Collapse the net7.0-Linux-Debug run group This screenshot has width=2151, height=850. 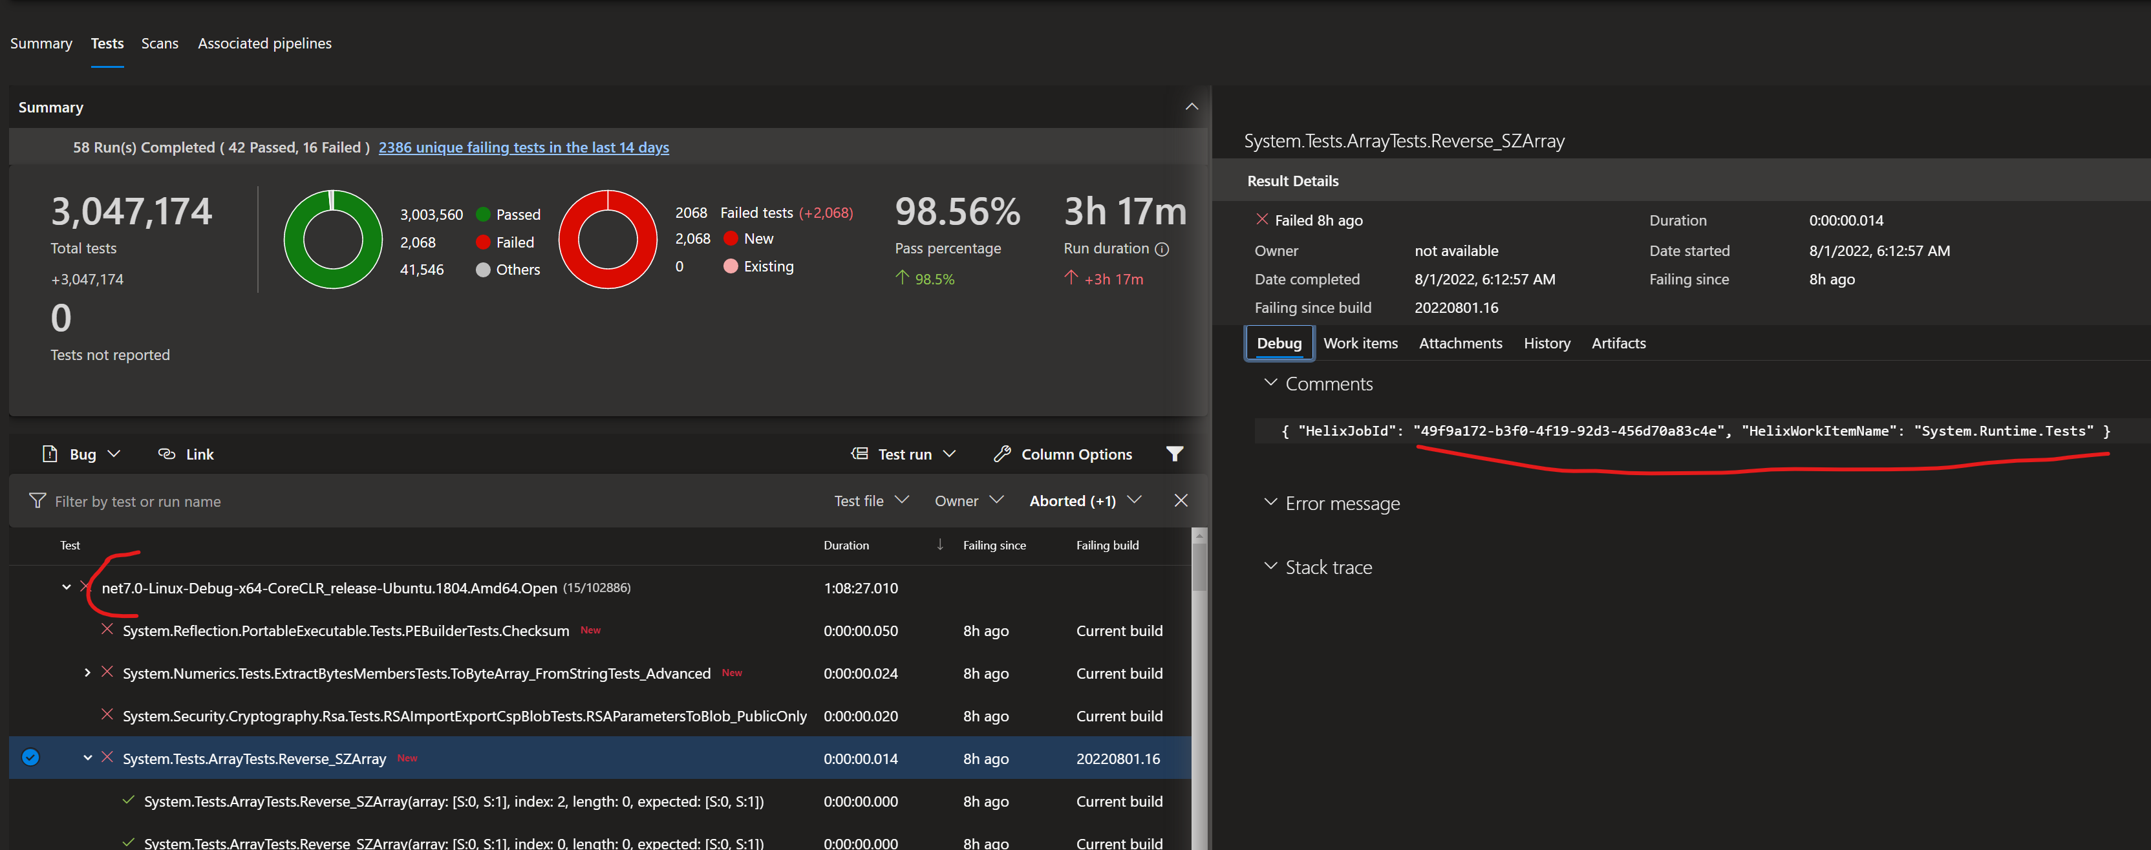tap(67, 587)
